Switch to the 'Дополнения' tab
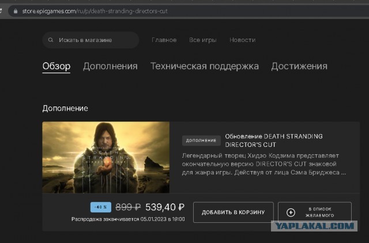369x243 pixels. [110, 66]
